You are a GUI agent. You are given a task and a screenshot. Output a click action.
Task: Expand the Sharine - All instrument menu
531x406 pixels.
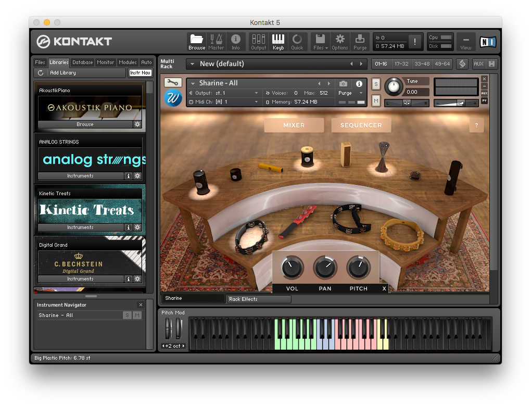point(193,83)
